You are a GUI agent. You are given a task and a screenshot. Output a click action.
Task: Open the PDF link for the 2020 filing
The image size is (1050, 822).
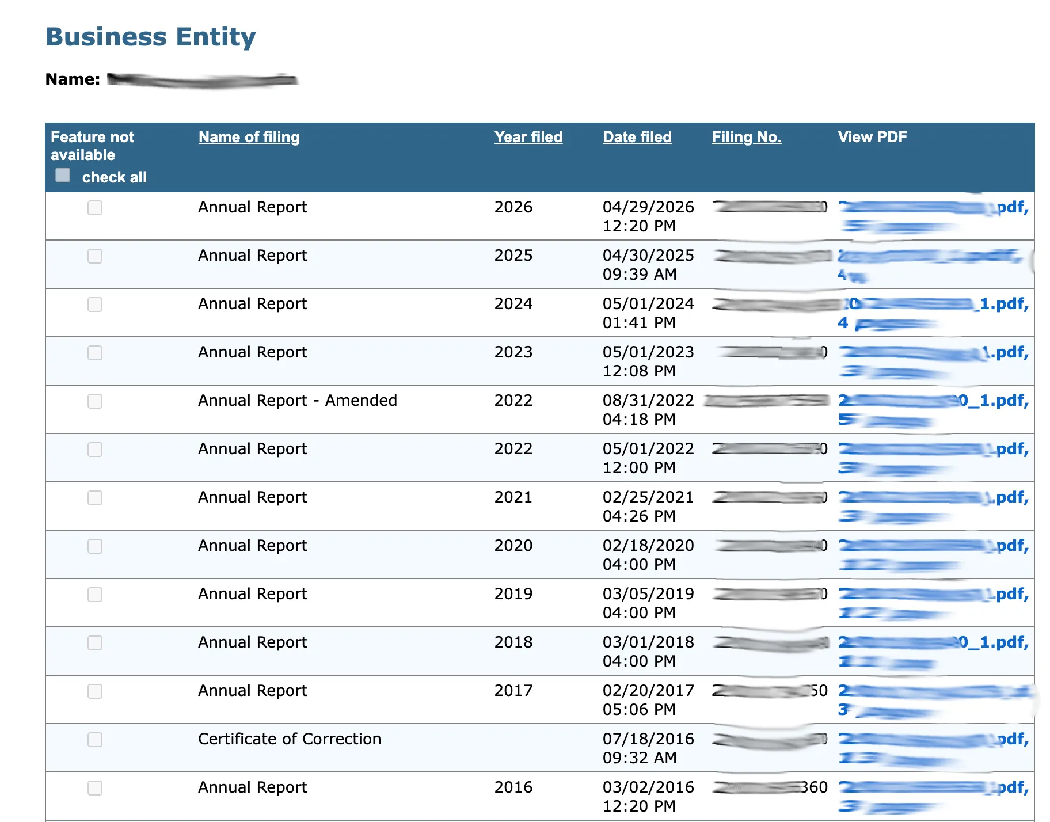(933, 554)
